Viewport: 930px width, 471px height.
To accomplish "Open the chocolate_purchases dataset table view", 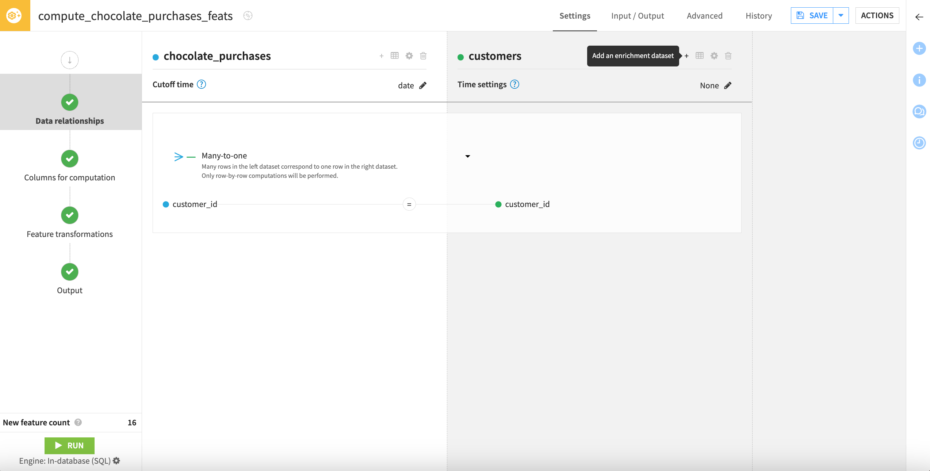I will 394,55.
